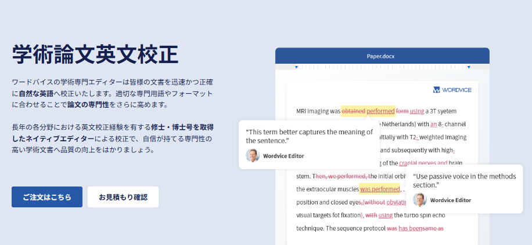Click the highlighted phrase "was performed"
Viewport: 532px width, 245px height.
(380, 189)
